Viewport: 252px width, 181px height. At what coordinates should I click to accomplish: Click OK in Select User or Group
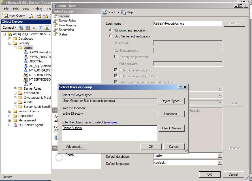pyautogui.click(x=151, y=147)
